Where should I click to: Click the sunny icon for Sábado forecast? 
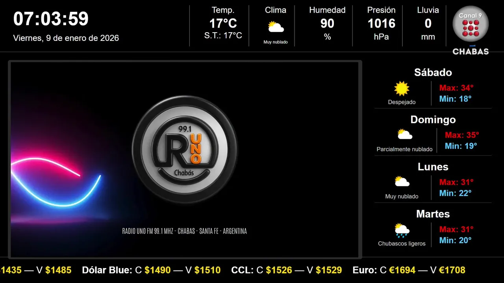(402, 88)
